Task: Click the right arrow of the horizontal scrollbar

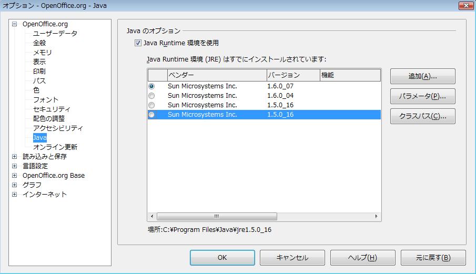Action: (x=376, y=217)
